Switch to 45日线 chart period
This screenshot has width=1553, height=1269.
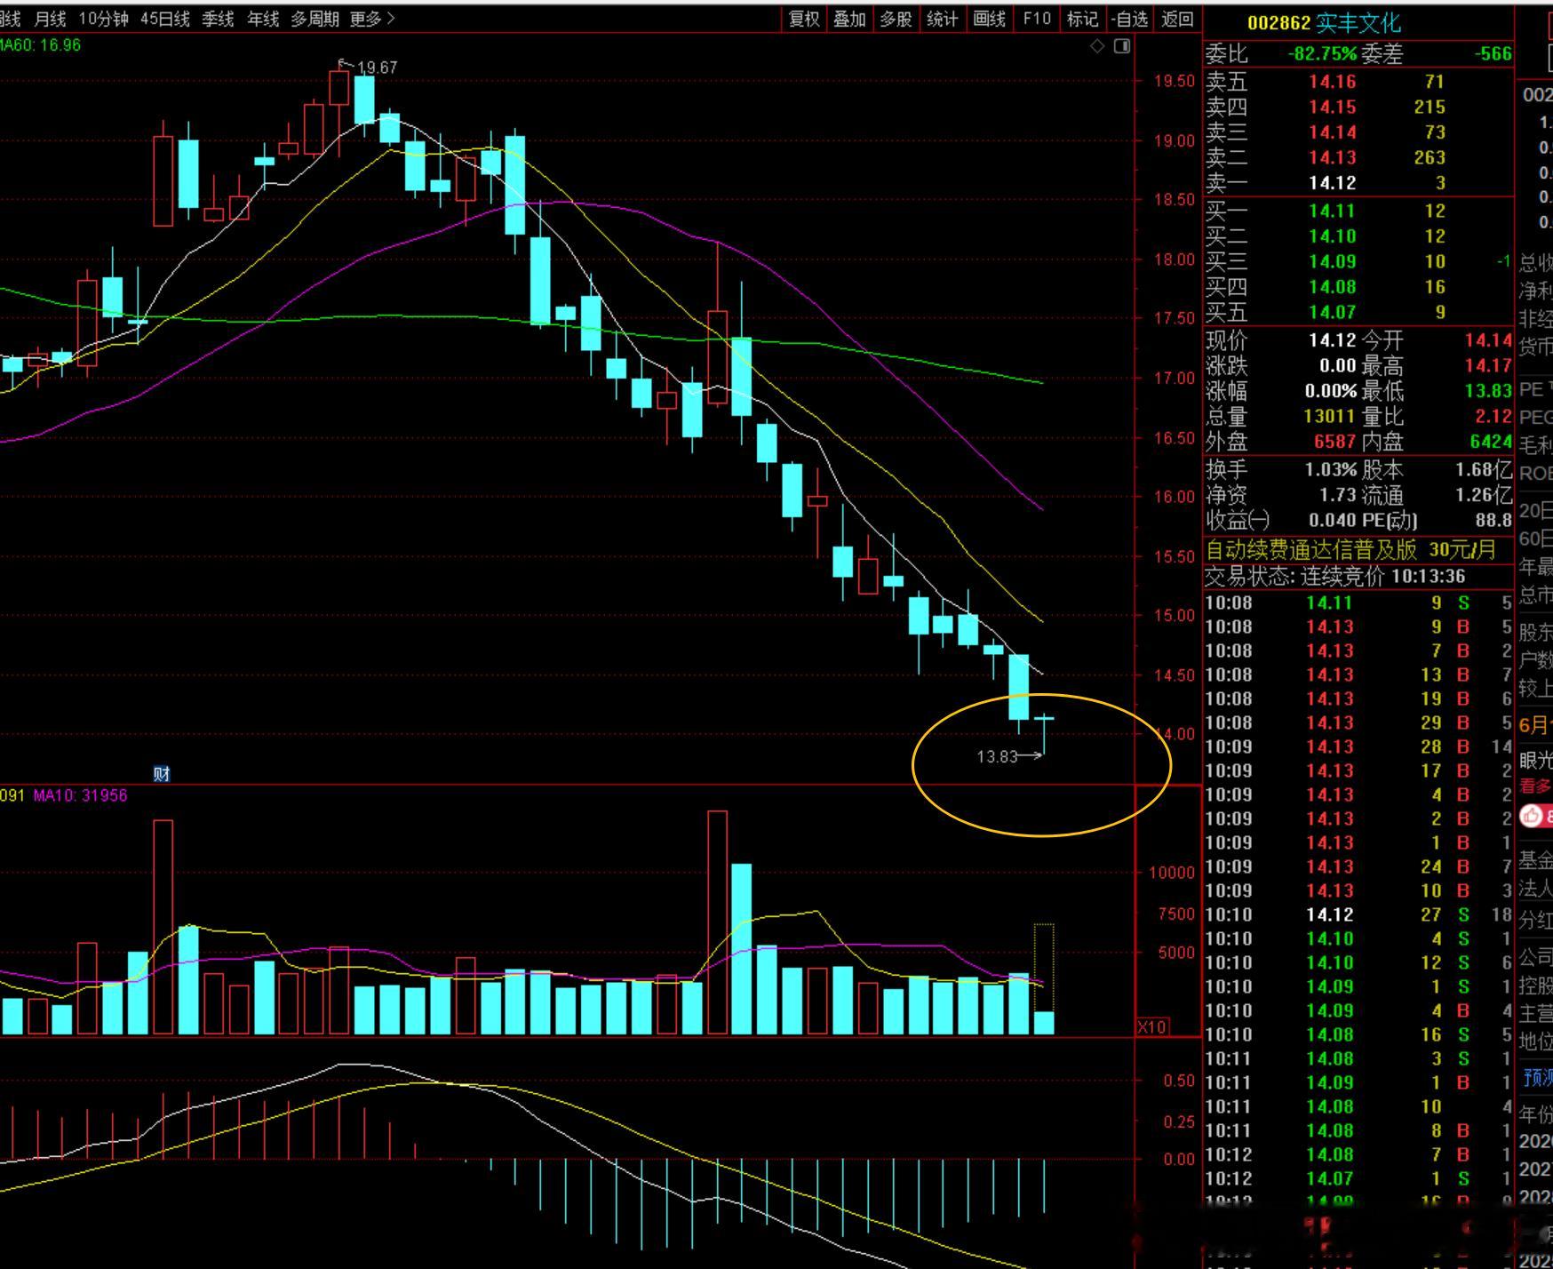164,19
